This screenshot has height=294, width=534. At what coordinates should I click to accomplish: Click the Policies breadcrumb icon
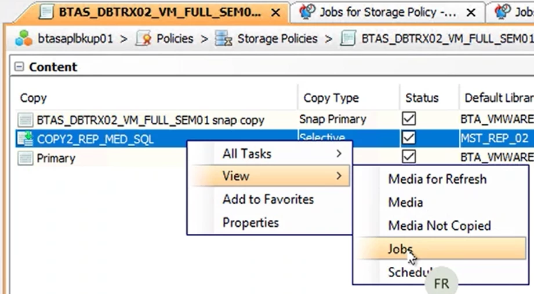click(143, 39)
